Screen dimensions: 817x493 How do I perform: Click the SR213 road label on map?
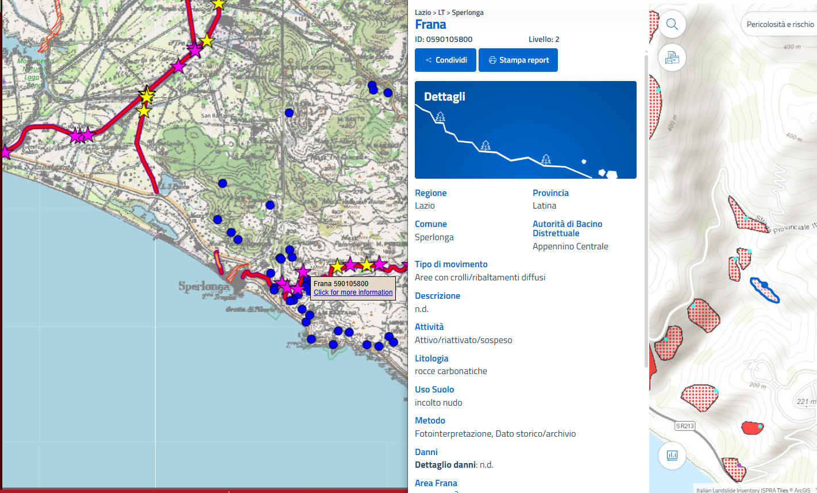685,426
